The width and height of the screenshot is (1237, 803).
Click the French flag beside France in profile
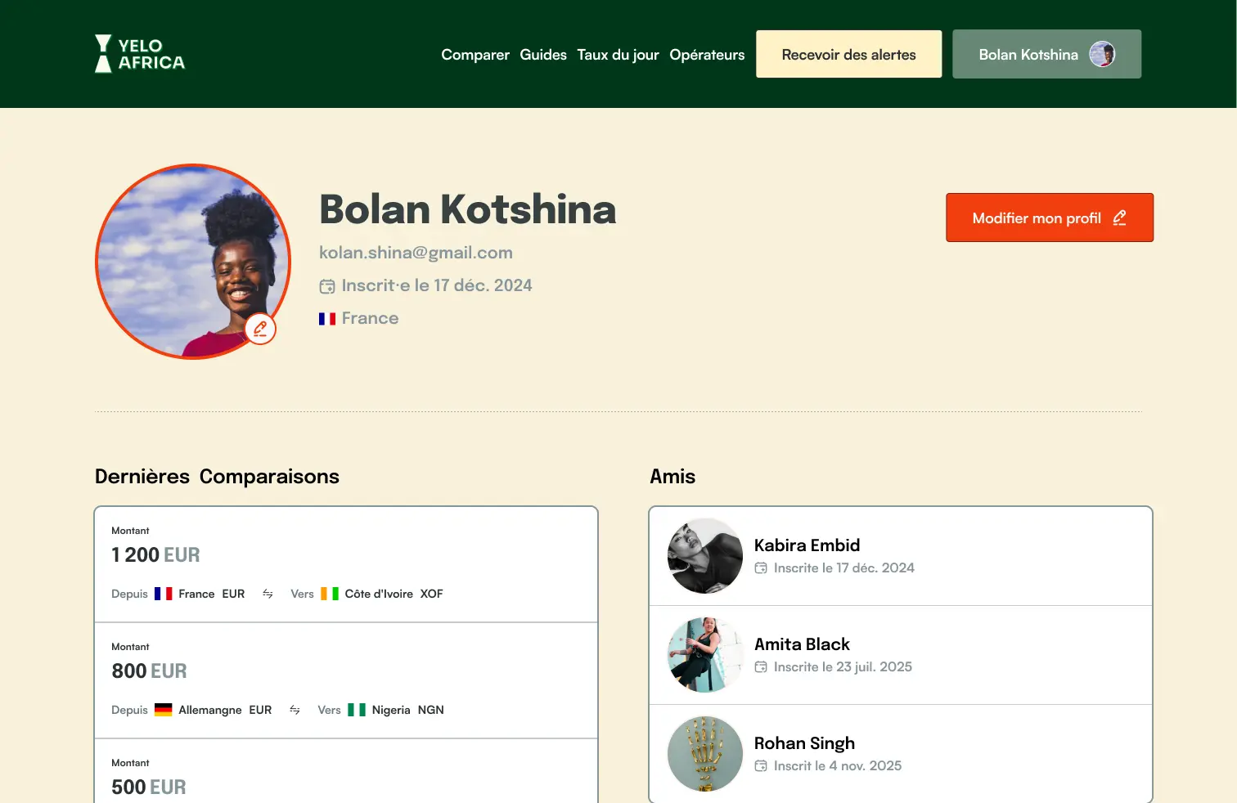coord(327,319)
